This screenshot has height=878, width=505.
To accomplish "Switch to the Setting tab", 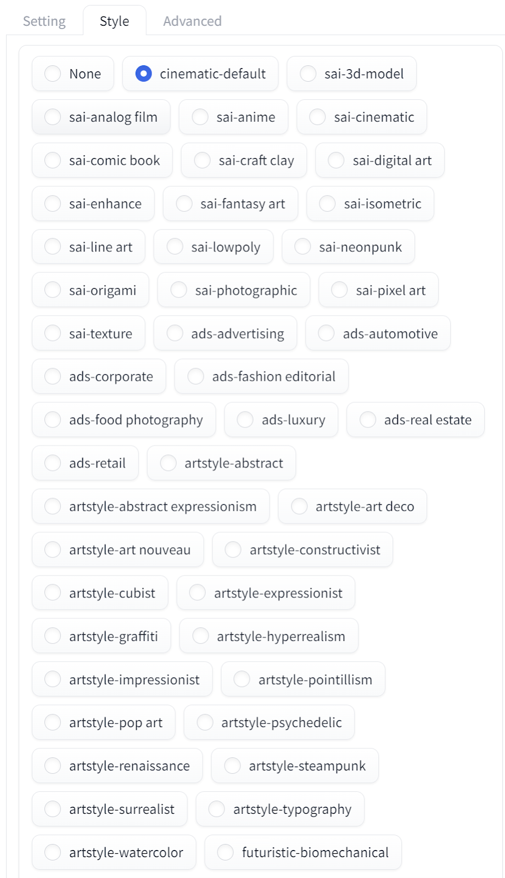I will (44, 21).
